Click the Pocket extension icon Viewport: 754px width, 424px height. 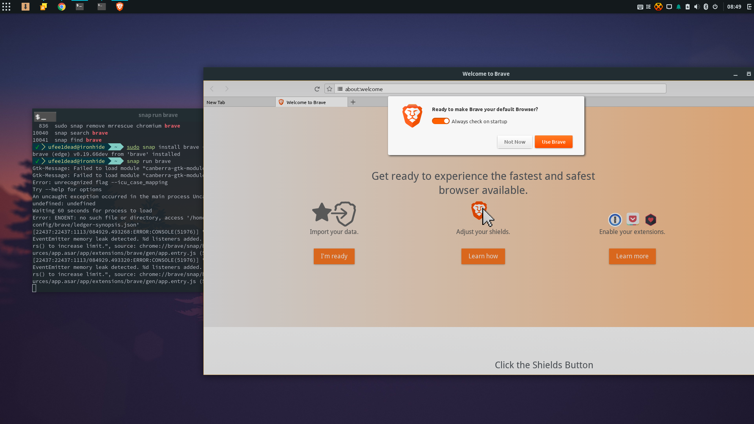pyautogui.click(x=633, y=219)
